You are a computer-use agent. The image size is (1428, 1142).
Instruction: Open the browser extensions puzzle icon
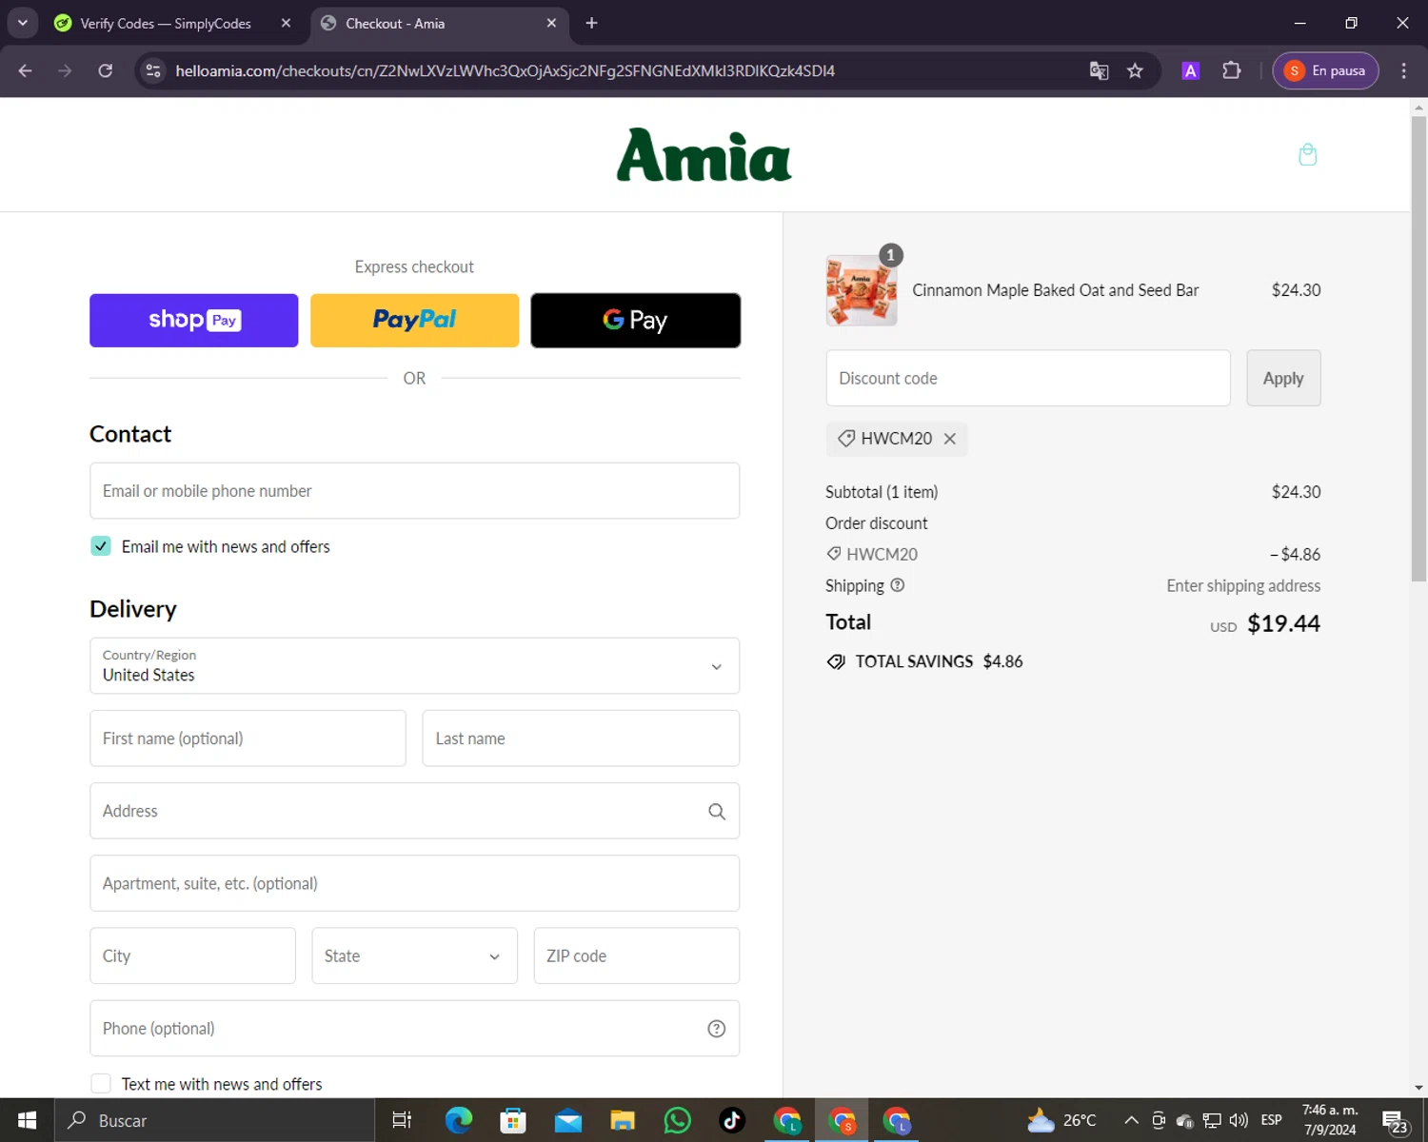coord(1231,70)
